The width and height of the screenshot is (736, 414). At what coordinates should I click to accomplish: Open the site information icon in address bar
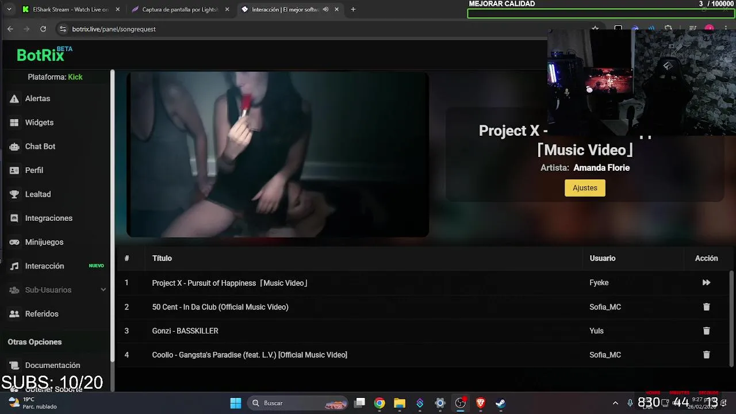[x=63, y=29]
